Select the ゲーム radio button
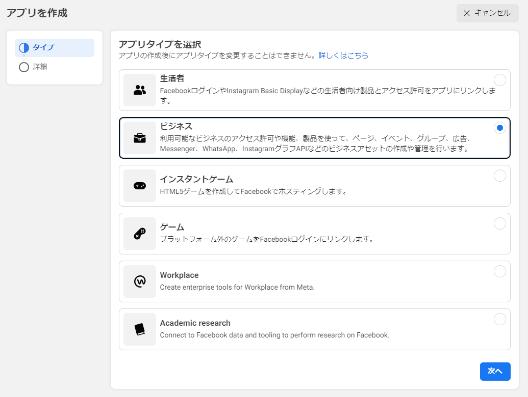 (x=499, y=223)
